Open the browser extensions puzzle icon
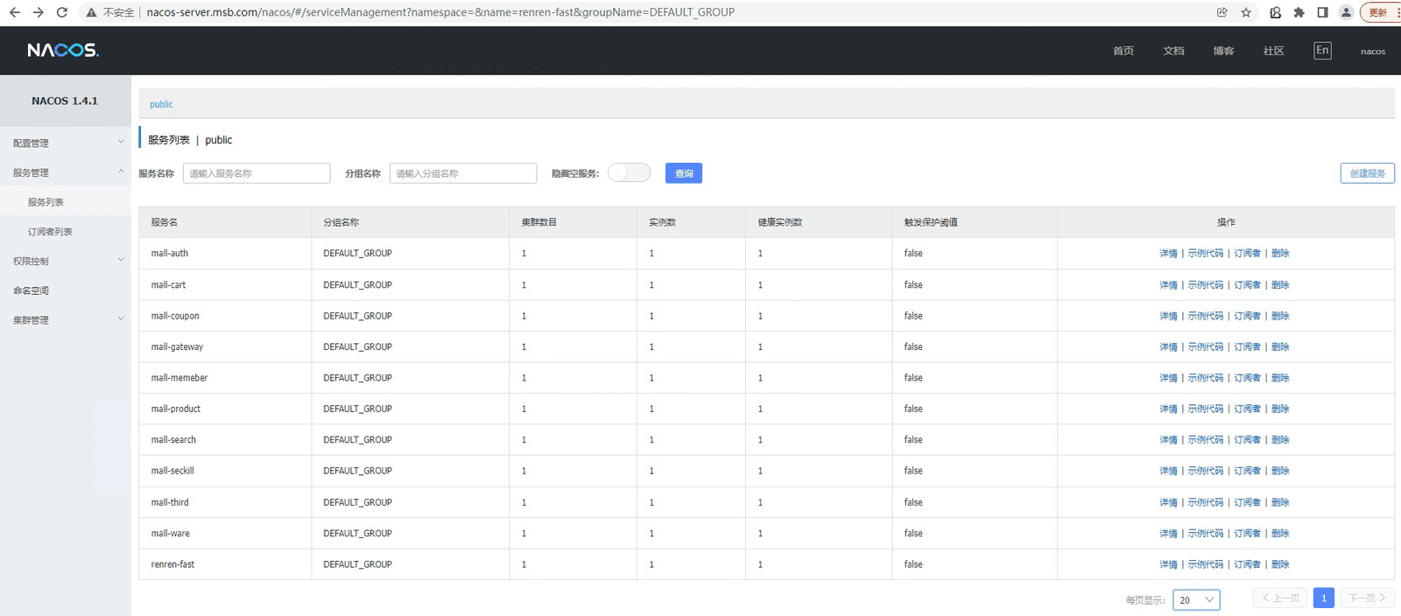 tap(1299, 12)
